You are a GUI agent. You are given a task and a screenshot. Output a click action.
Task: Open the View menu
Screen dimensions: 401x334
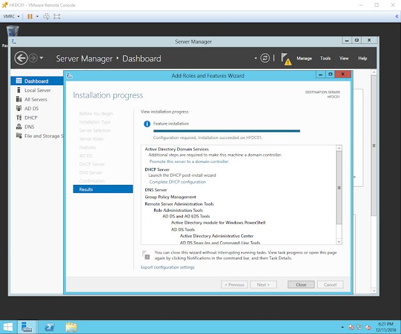[x=344, y=58]
